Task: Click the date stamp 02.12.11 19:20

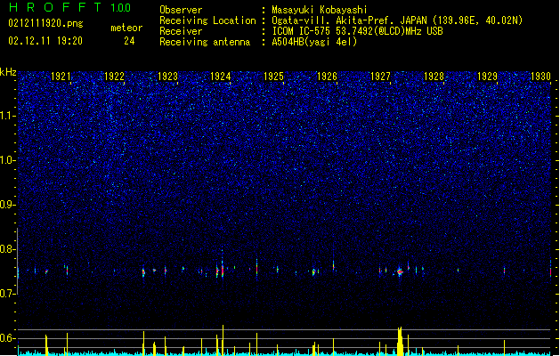Action: tap(45, 41)
